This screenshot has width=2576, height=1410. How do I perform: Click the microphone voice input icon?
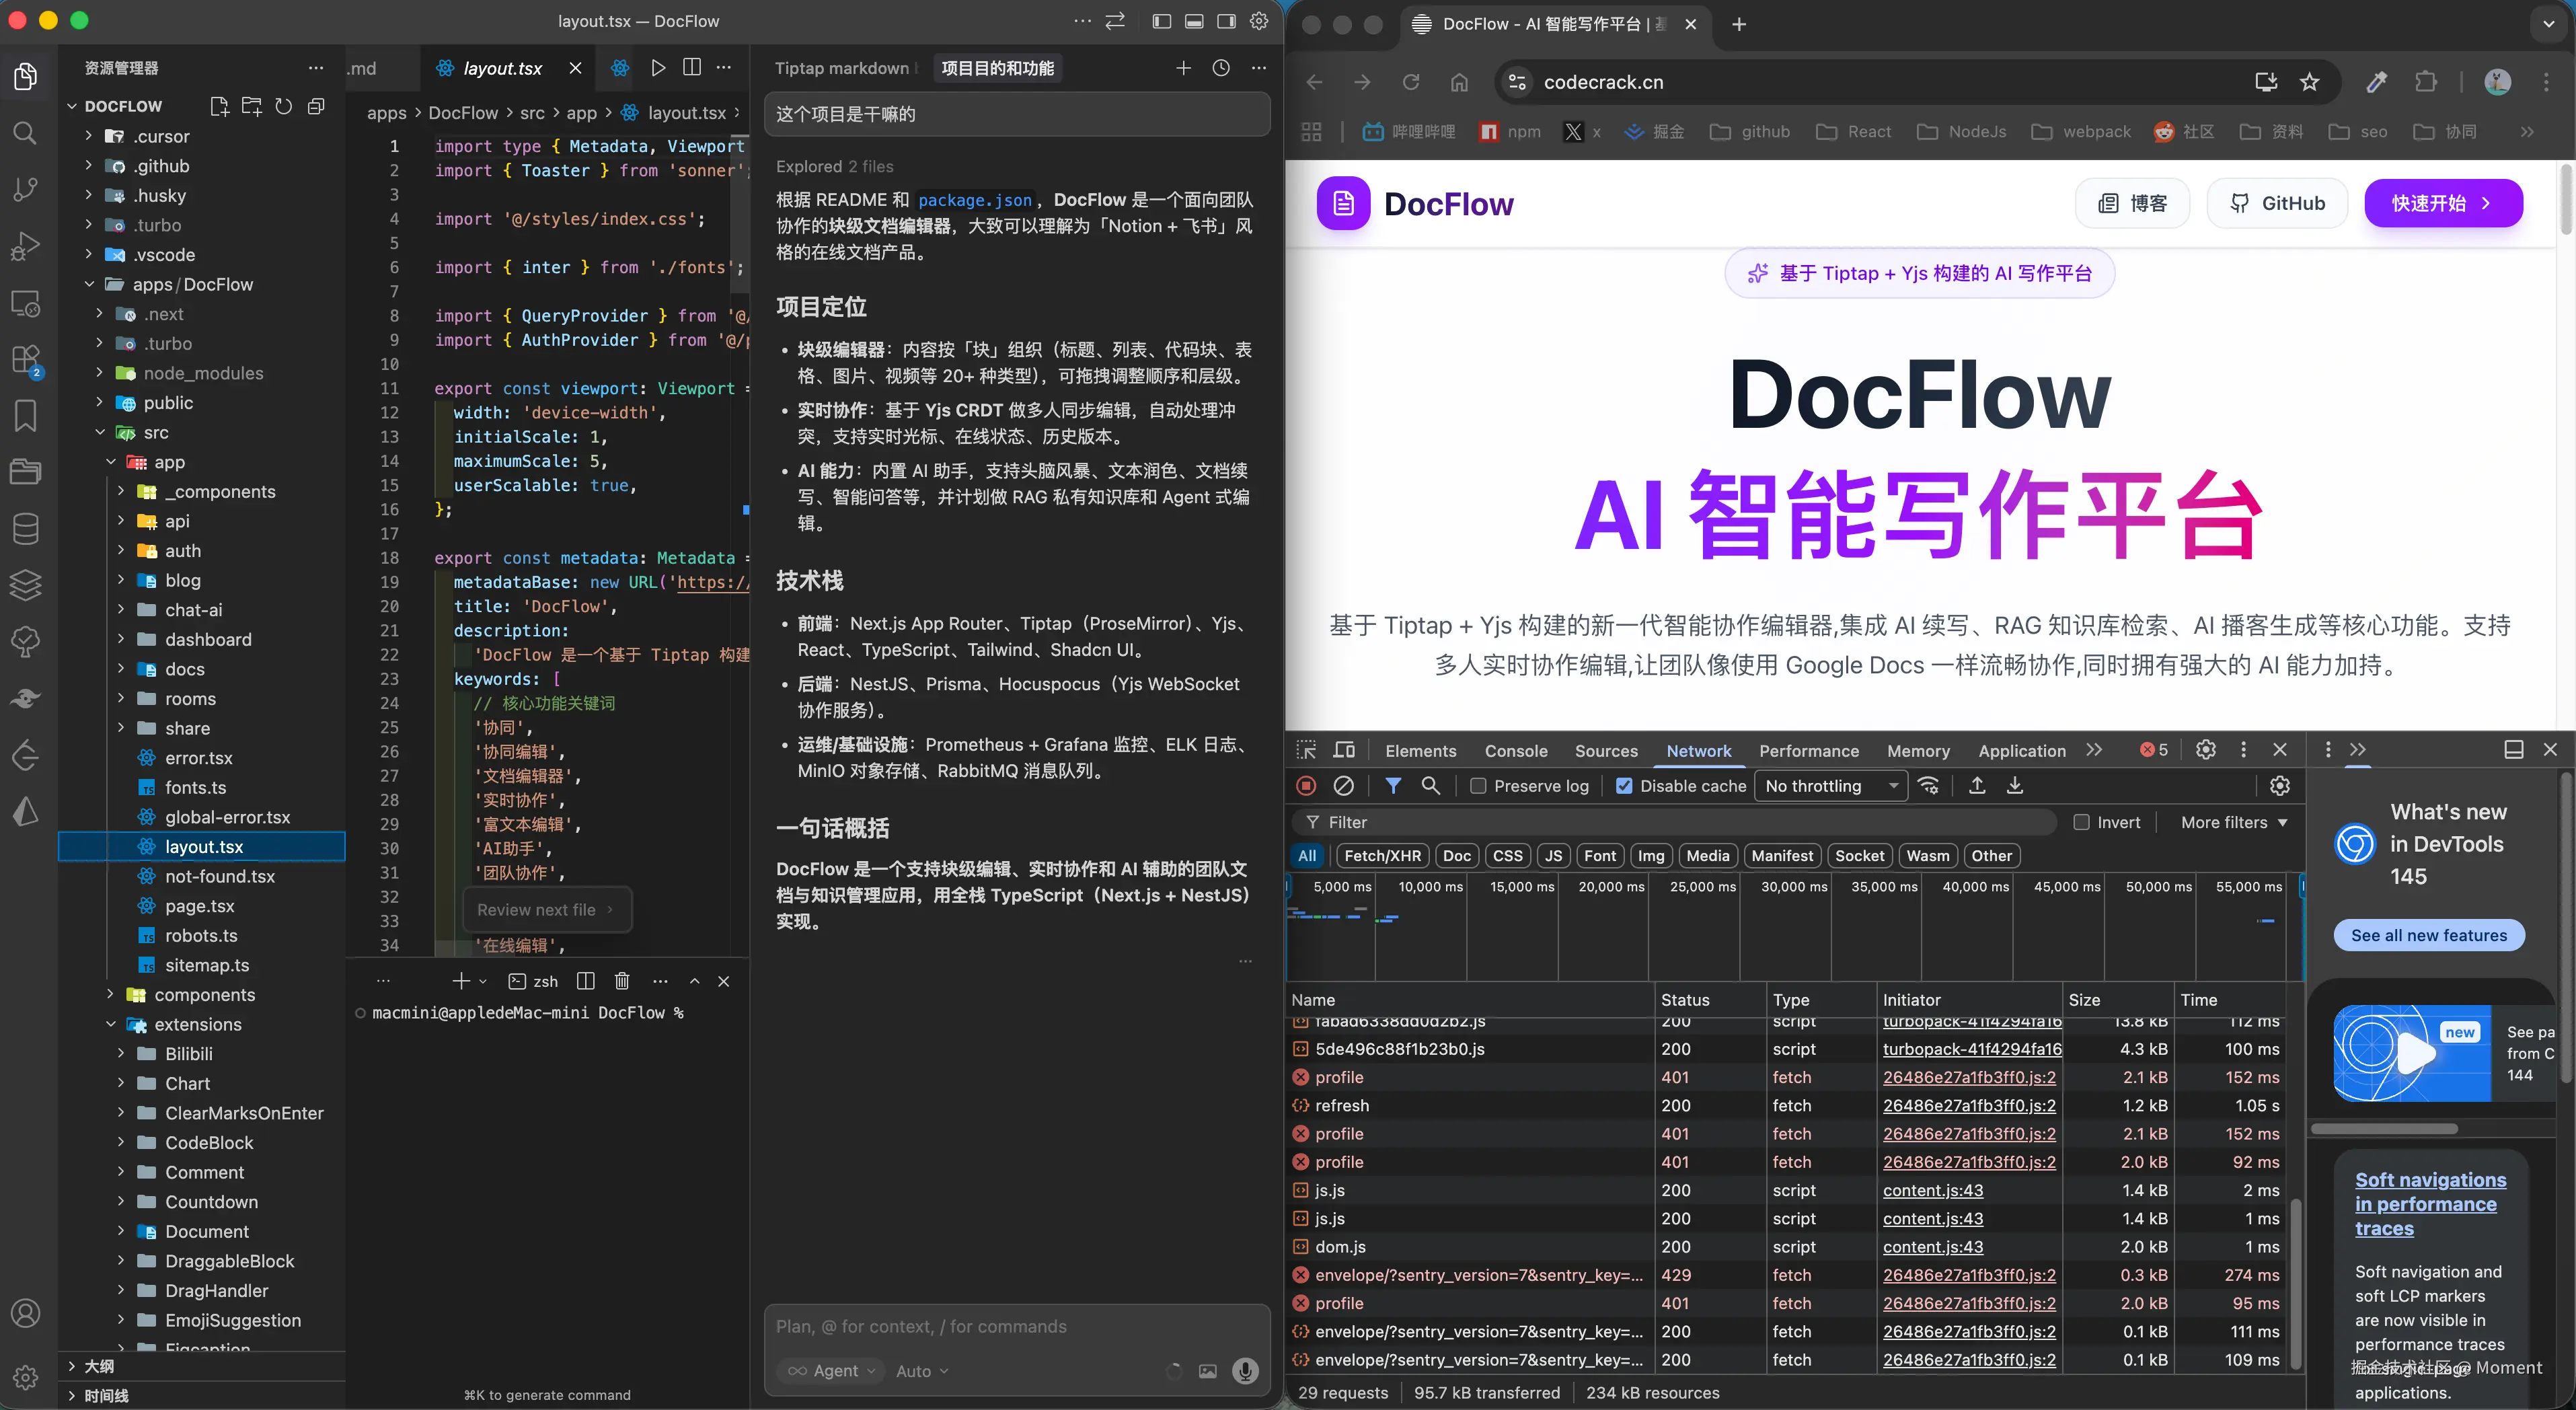pos(1245,1371)
